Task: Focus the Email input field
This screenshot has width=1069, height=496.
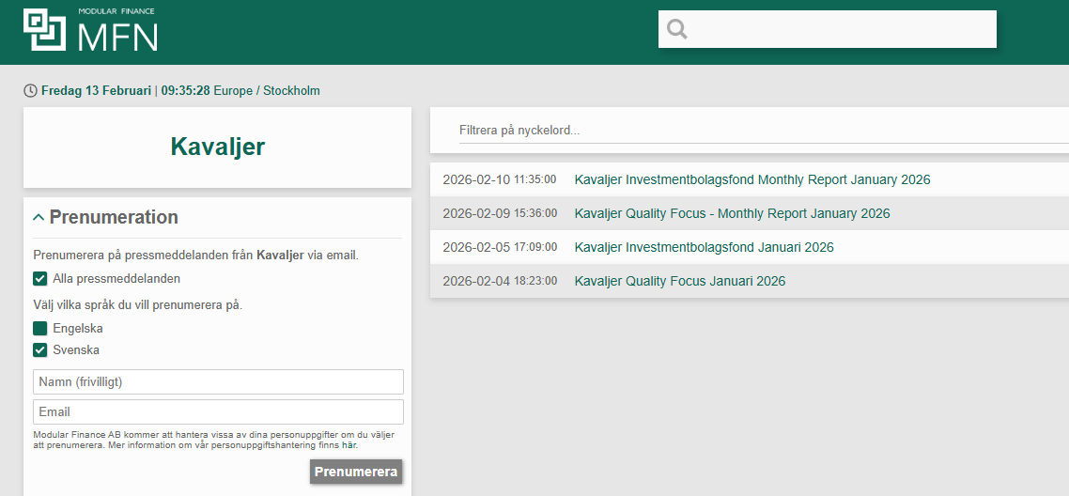Action: (218, 412)
